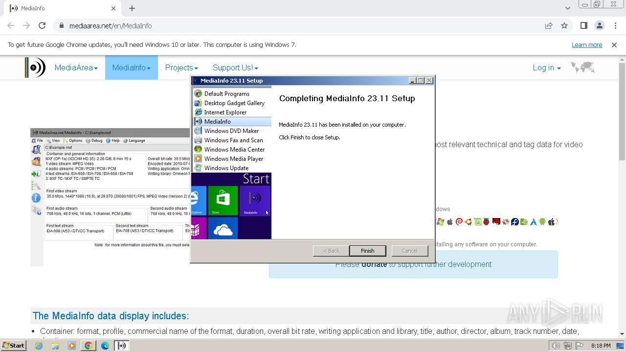
Task: Dismiss the Chrome update notification bar
Action: (x=614, y=44)
